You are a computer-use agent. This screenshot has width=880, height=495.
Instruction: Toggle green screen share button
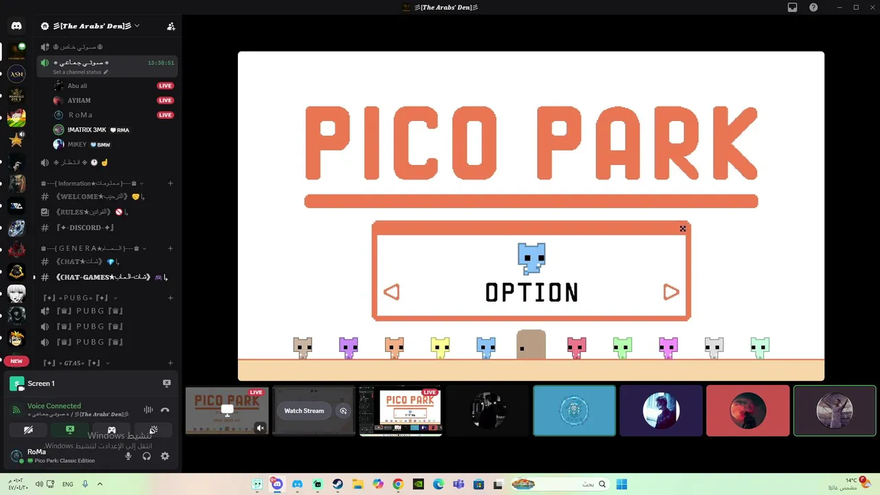coord(69,430)
